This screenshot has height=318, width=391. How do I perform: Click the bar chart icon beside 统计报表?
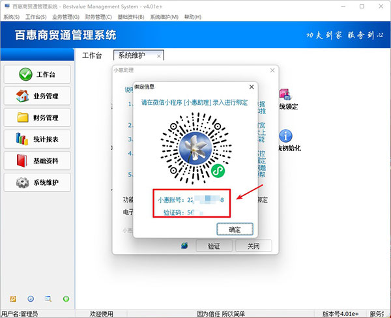[22, 139]
